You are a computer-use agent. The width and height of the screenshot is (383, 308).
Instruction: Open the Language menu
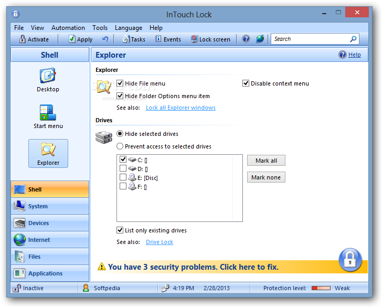click(x=129, y=28)
